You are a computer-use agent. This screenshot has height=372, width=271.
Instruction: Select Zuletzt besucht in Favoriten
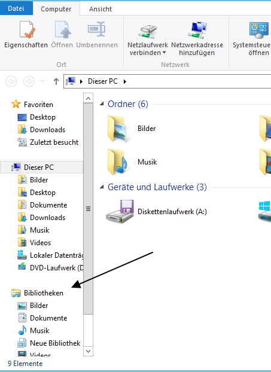(x=48, y=142)
